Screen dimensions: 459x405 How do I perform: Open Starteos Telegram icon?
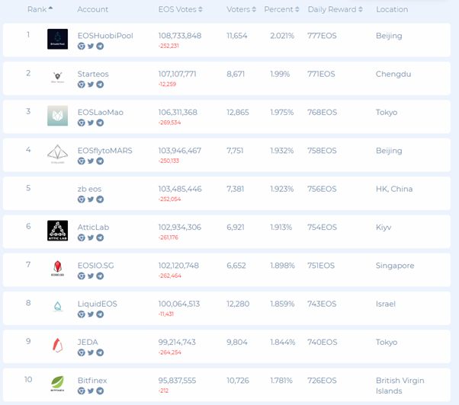coord(100,85)
